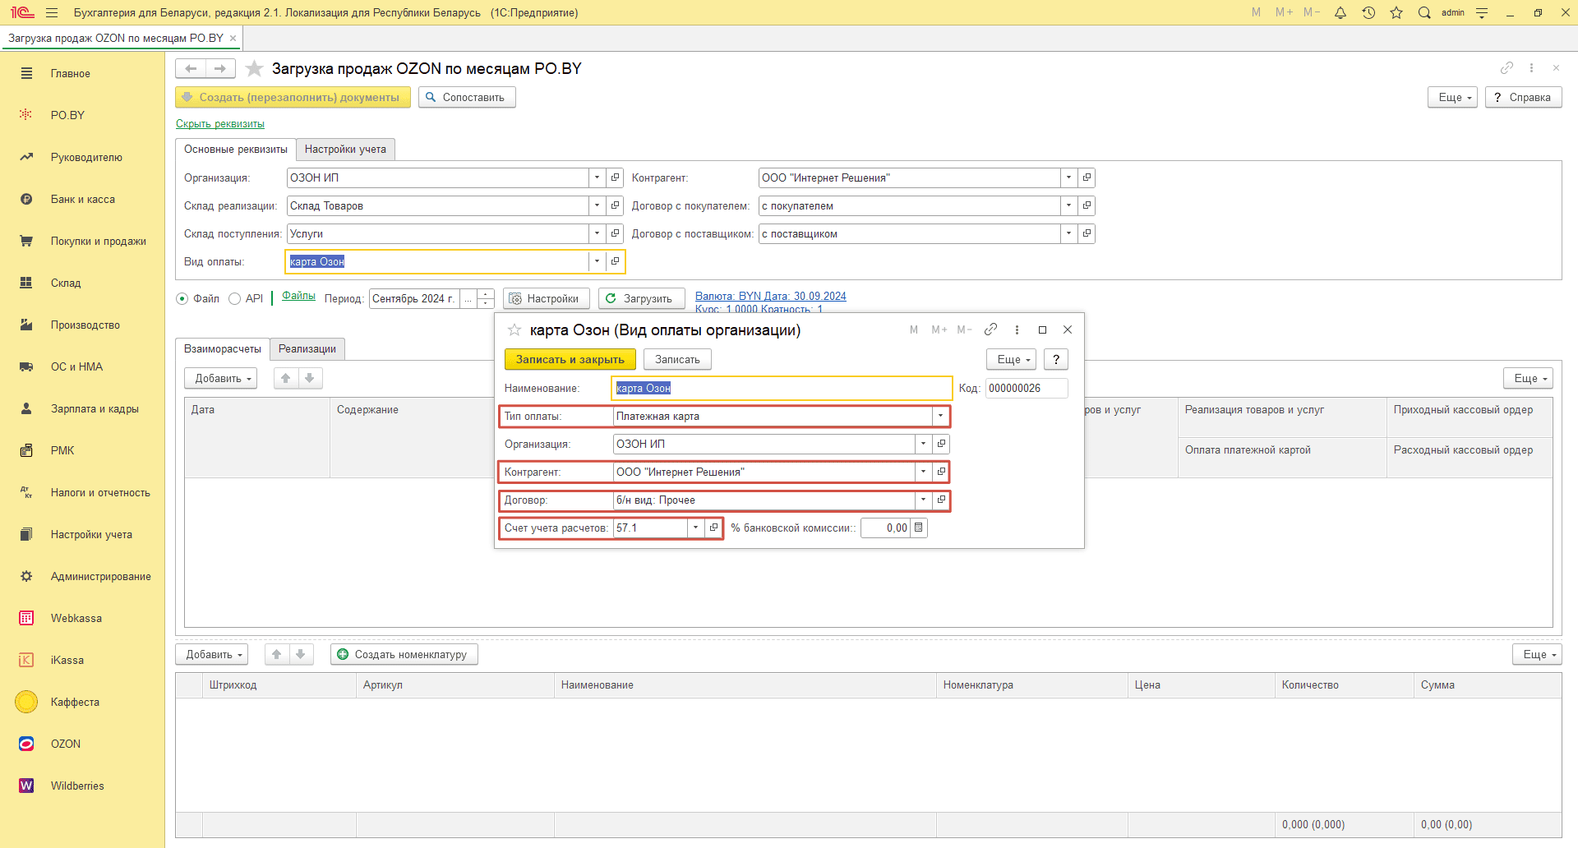Switch to Реализации tab

click(x=307, y=348)
